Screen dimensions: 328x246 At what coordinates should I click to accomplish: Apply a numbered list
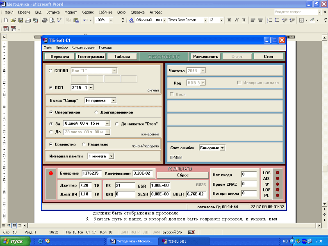(x=270, y=20)
